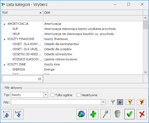Click in the Filtr text field
This screenshot has width=149, height=123.
click(56, 102)
